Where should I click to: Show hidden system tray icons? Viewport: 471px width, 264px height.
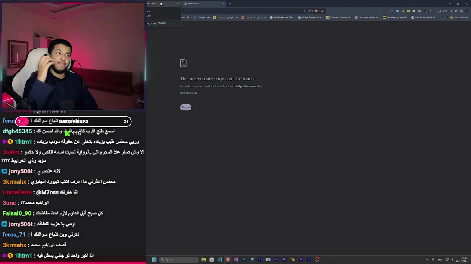[427, 260]
